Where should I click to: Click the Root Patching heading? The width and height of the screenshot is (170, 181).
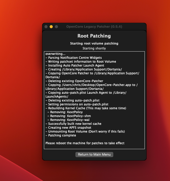[94, 36]
